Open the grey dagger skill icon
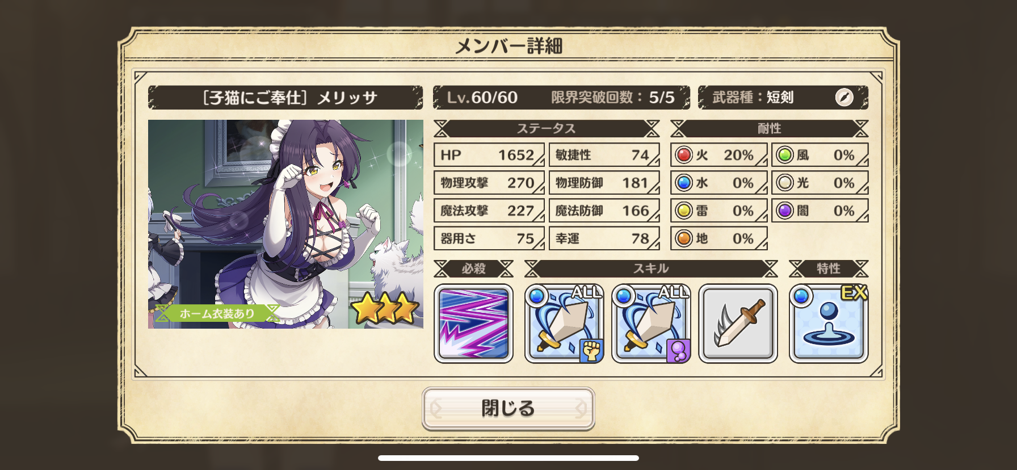This screenshot has height=470, width=1017. pos(738,324)
